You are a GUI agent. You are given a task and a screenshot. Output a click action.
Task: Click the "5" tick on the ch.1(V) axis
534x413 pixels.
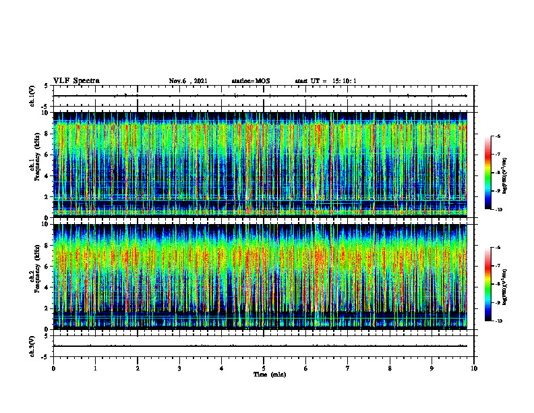pos(47,86)
